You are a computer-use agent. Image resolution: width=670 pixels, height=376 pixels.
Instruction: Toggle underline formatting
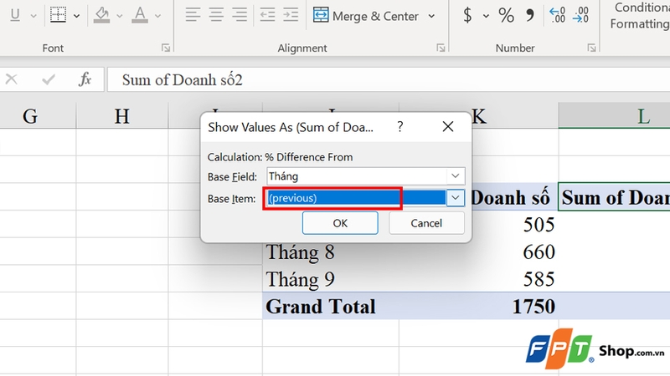pyautogui.click(x=15, y=15)
